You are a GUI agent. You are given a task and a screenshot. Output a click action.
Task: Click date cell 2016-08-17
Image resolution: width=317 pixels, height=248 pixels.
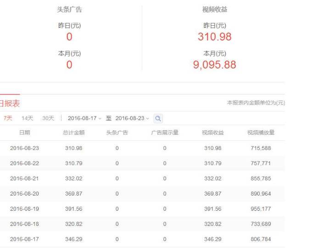(x=24, y=239)
